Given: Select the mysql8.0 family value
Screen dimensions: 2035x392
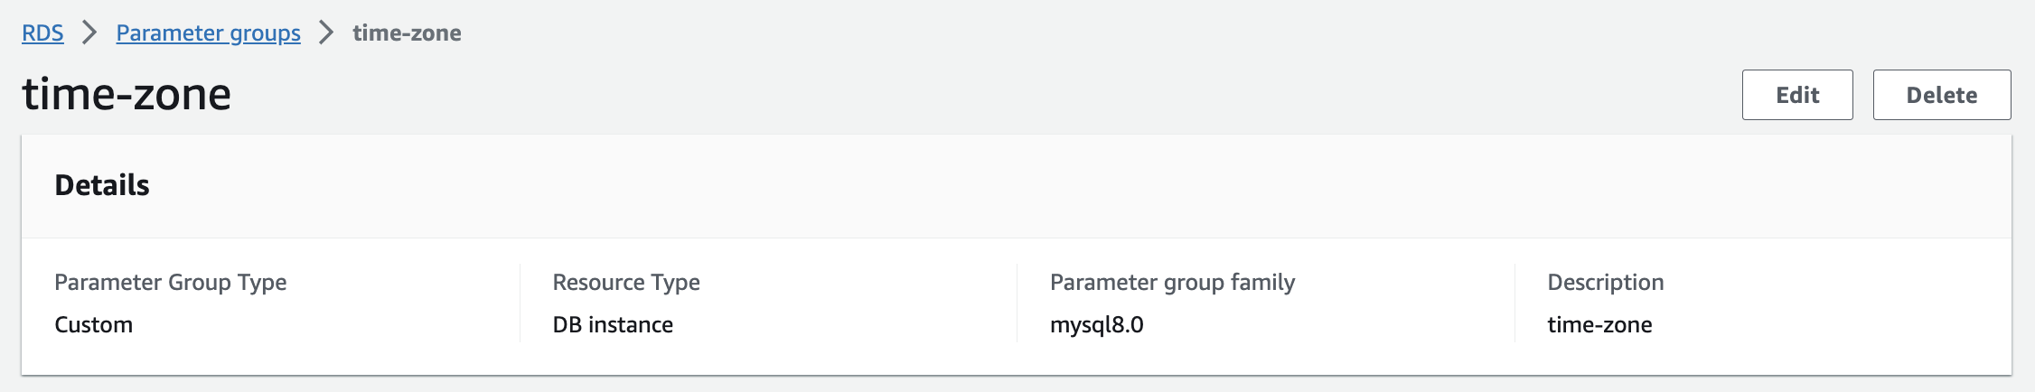Looking at the screenshot, I should (x=1096, y=325).
